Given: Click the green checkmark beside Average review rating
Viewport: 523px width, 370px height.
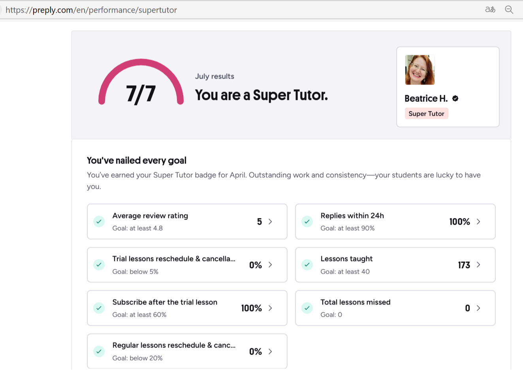Looking at the screenshot, I should (99, 222).
